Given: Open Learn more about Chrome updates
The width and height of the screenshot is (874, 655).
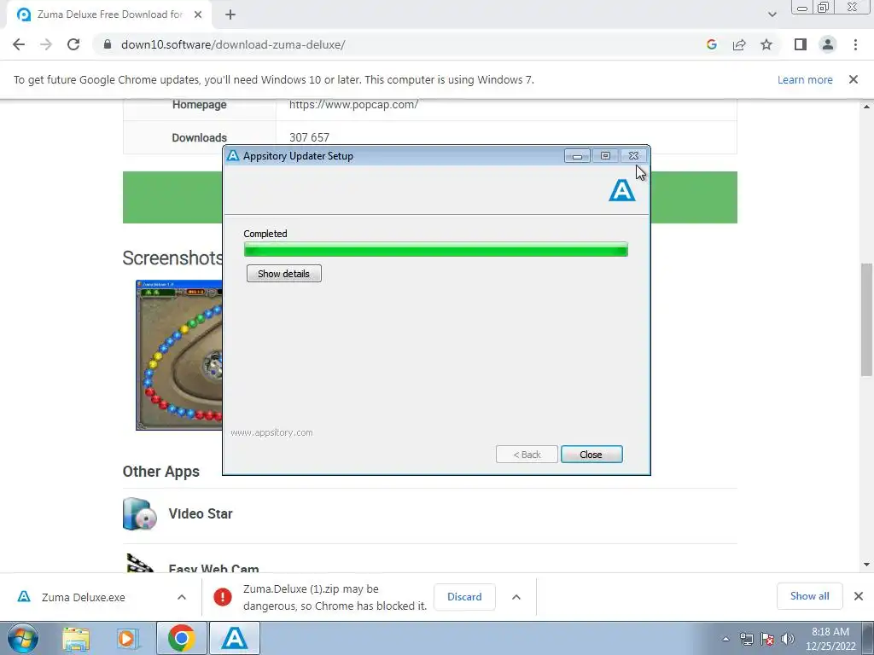Looking at the screenshot, I should tap(805, 79).
